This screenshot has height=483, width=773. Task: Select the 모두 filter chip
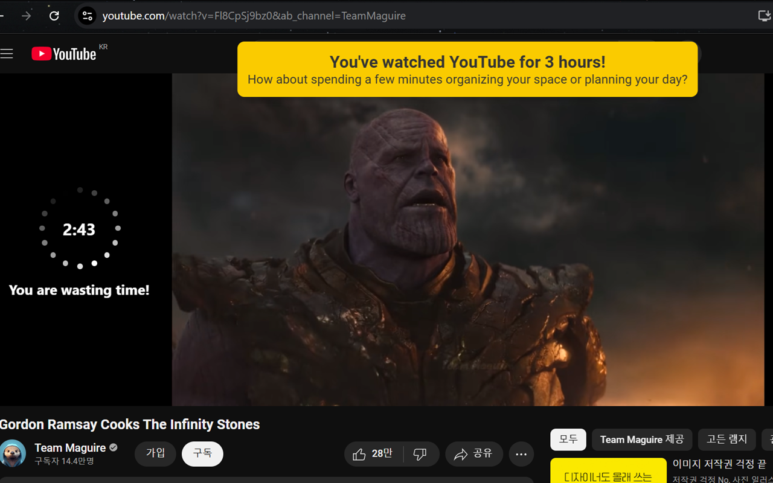tap(568, 440)
